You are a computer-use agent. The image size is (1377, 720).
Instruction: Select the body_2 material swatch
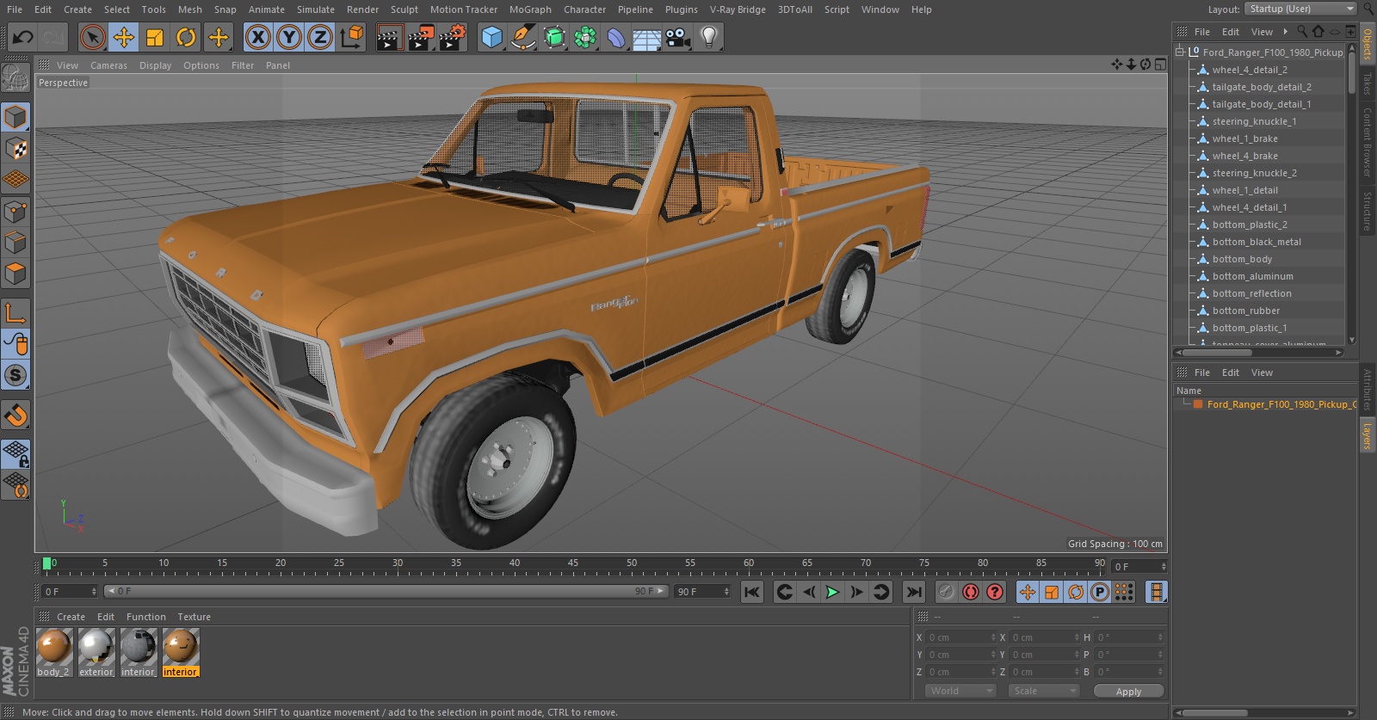point(53,652)
